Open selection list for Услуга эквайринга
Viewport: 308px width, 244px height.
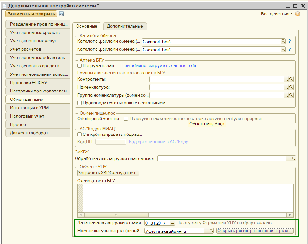click(x=206, y=231)
